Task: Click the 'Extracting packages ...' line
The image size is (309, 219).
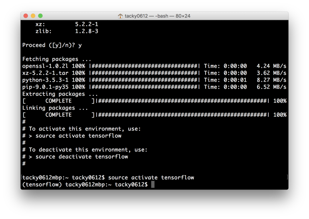Action: coord(60,94)
